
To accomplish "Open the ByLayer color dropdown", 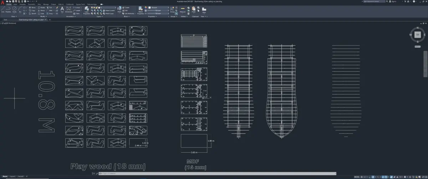I will (158, 7).
